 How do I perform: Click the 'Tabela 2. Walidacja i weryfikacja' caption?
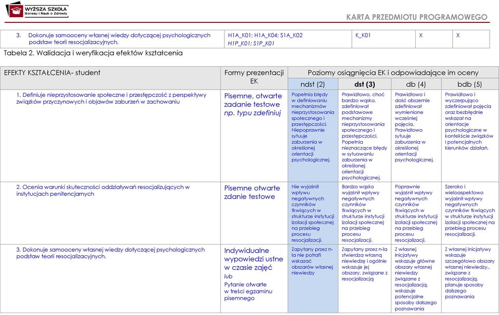pos(93,53)
